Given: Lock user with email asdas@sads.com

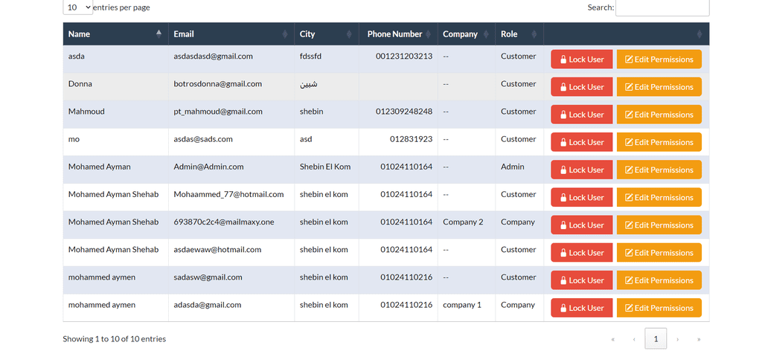Looking at the screenshot, I should 581,142.
